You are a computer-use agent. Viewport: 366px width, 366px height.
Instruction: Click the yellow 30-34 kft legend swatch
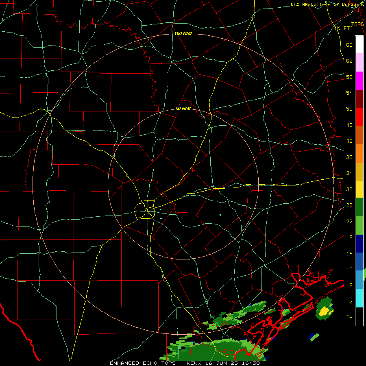click(359, 189)
